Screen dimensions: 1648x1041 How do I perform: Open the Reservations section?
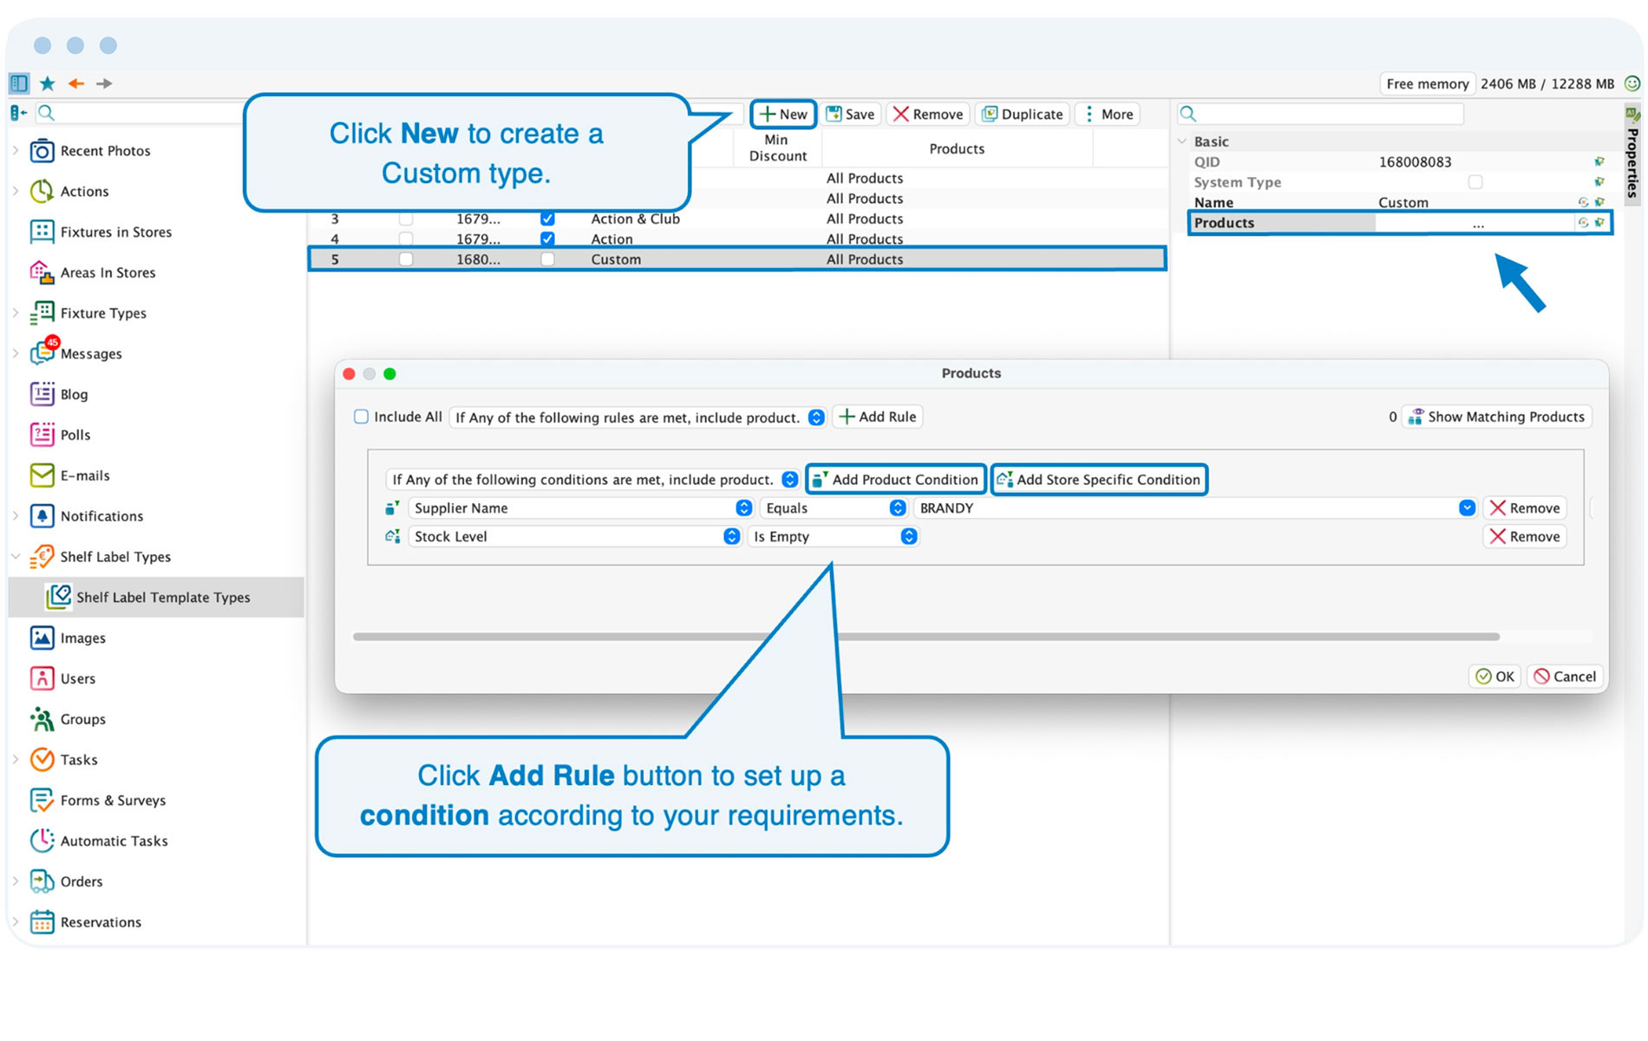tap(101, 922)
